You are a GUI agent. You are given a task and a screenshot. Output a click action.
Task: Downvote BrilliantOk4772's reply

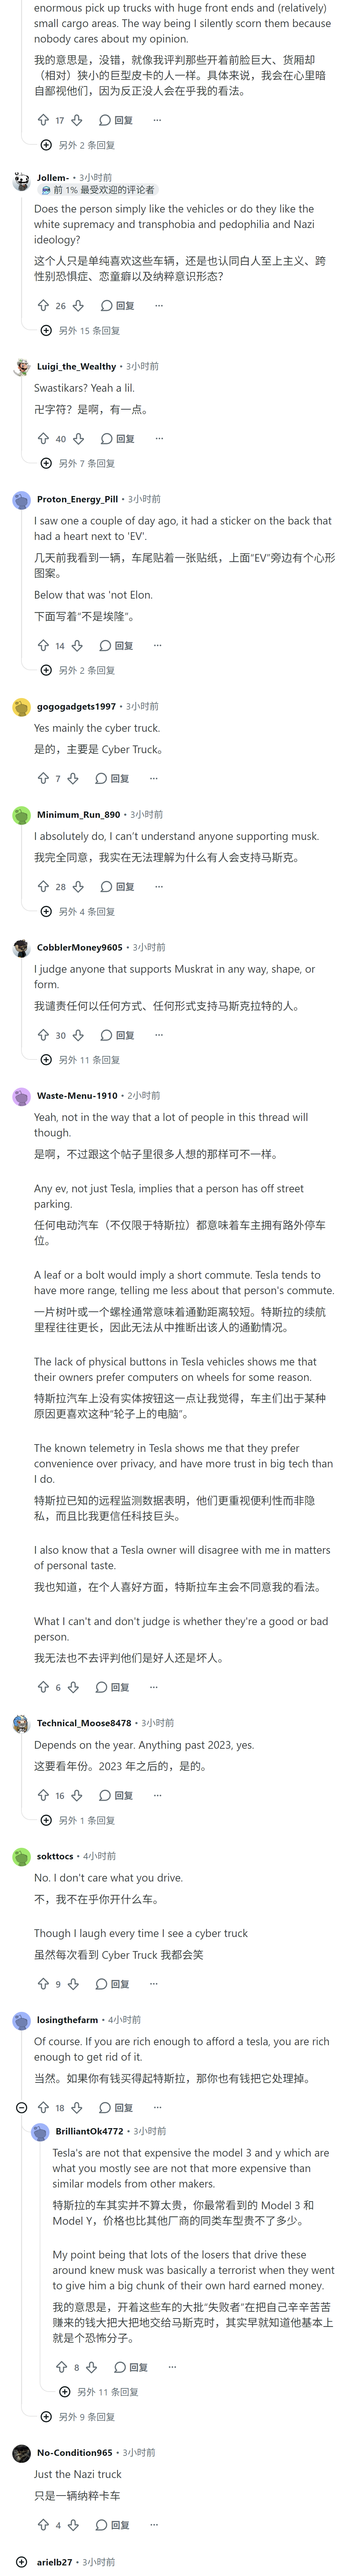click(92, 2367)
